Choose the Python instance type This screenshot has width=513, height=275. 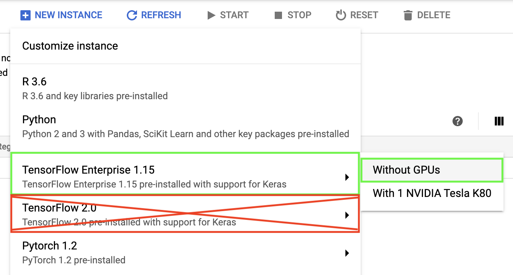point(185,127)
